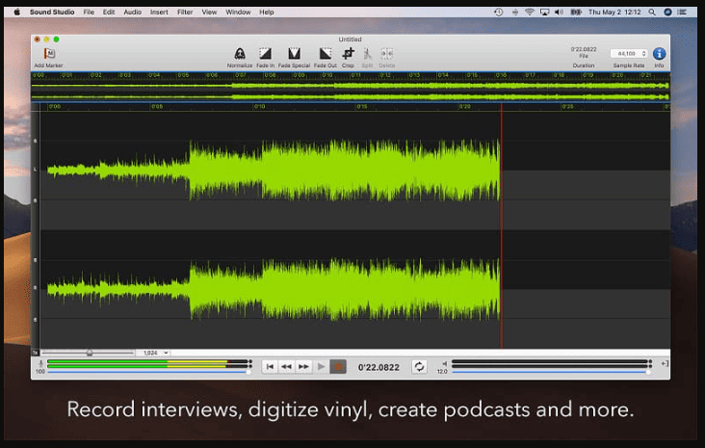
Task: Adjust the horizontal zoom slider thumb
Action: (90, 353)
